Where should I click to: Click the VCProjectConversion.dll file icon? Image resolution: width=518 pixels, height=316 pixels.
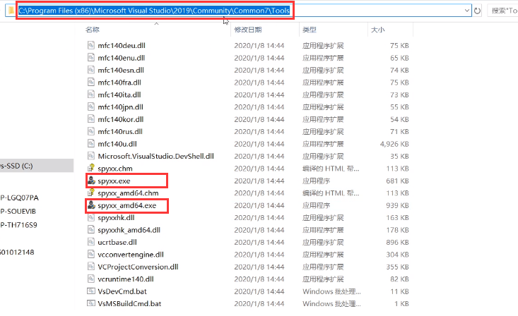coord(91,267)
